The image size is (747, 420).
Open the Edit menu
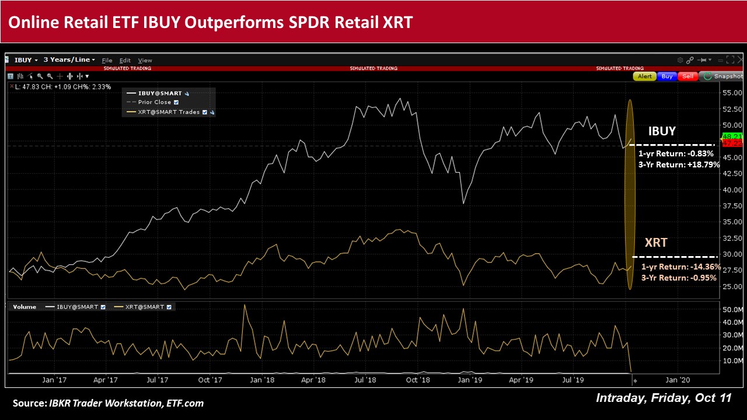tap(125, 61)
